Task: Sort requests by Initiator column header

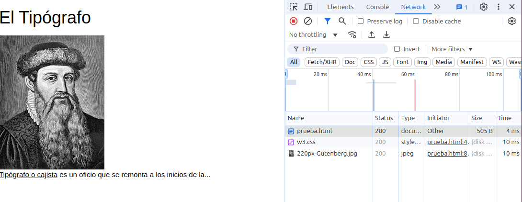Action: pyautogui.click(x=447, y=118)
